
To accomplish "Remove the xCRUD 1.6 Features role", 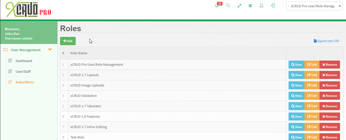I will tap(330, 117).
